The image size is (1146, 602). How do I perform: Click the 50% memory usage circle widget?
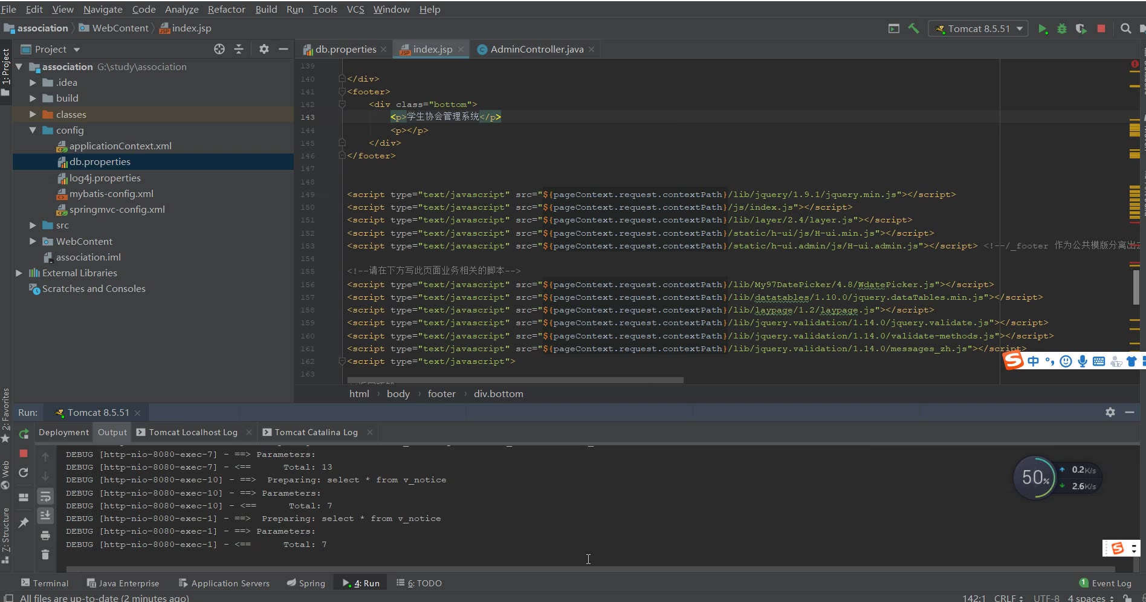point(1036,477)
